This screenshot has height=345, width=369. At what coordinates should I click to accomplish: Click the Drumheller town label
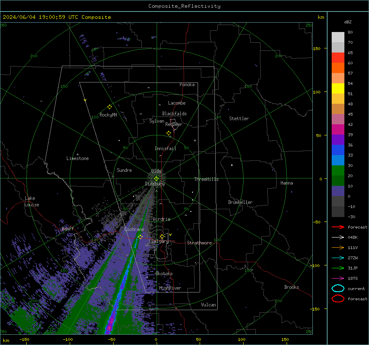(240, 202)
